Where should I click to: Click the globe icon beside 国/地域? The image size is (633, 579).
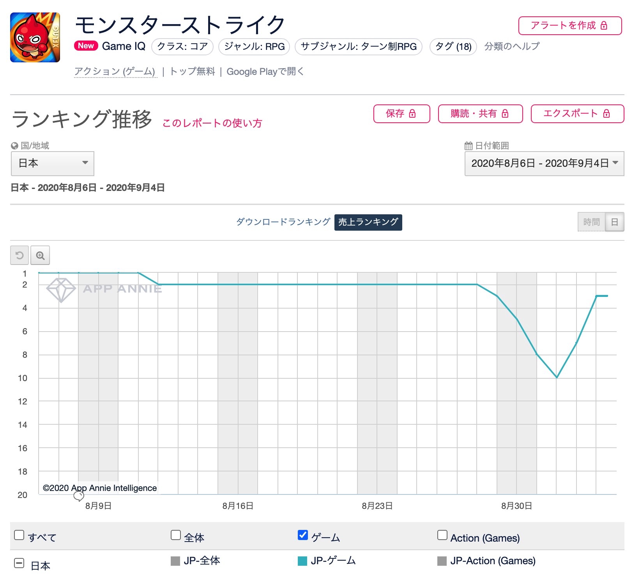tap(14, 146)
